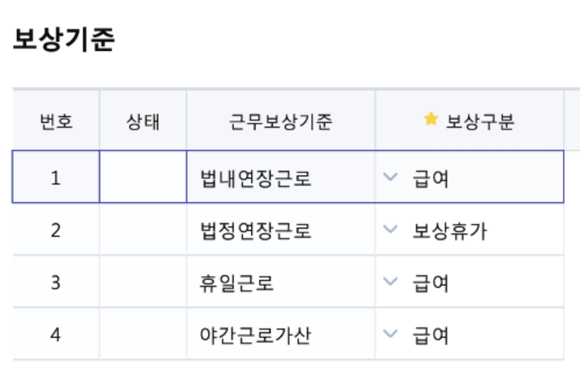Click row number 2 cell
Screen dimensions: 580x375
pos(56,230)
